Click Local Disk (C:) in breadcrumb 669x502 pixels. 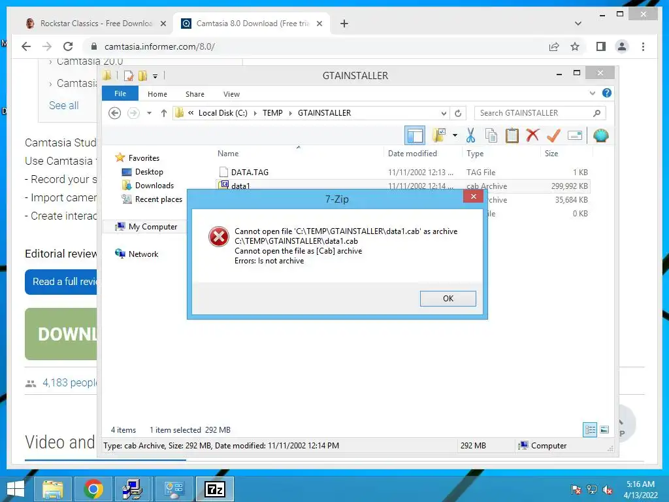tap(223, 113)
